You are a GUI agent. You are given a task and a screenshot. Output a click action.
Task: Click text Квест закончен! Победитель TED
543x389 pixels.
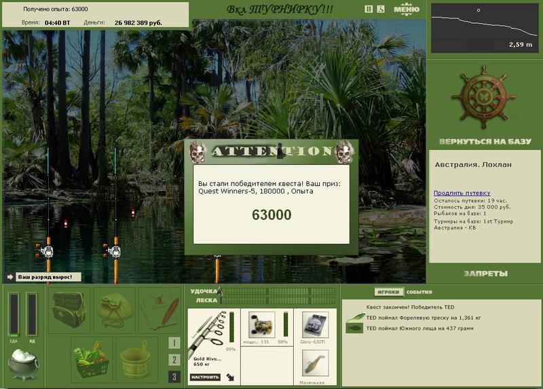click(411, 307)
